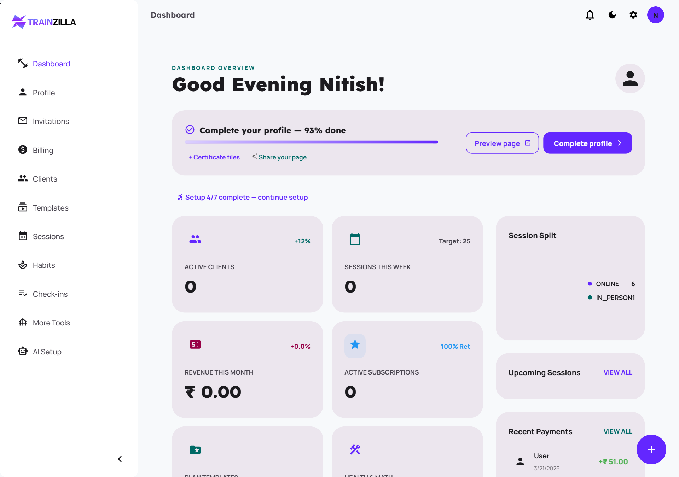This screenshot has height=477, width=679.
Task: Click the Sessions calendar icon in sidebar
Action: click(23, 236)
